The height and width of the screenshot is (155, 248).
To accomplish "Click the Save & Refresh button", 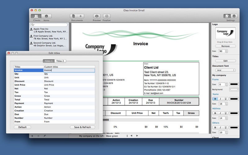I will (82, 127).
